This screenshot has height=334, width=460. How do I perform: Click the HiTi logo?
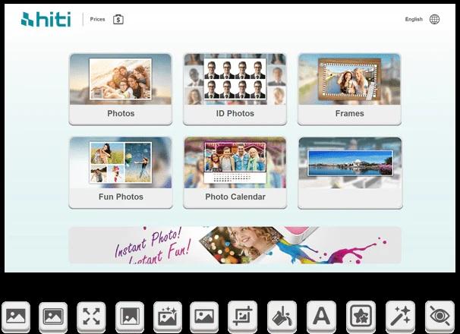(x=46, y=20)
